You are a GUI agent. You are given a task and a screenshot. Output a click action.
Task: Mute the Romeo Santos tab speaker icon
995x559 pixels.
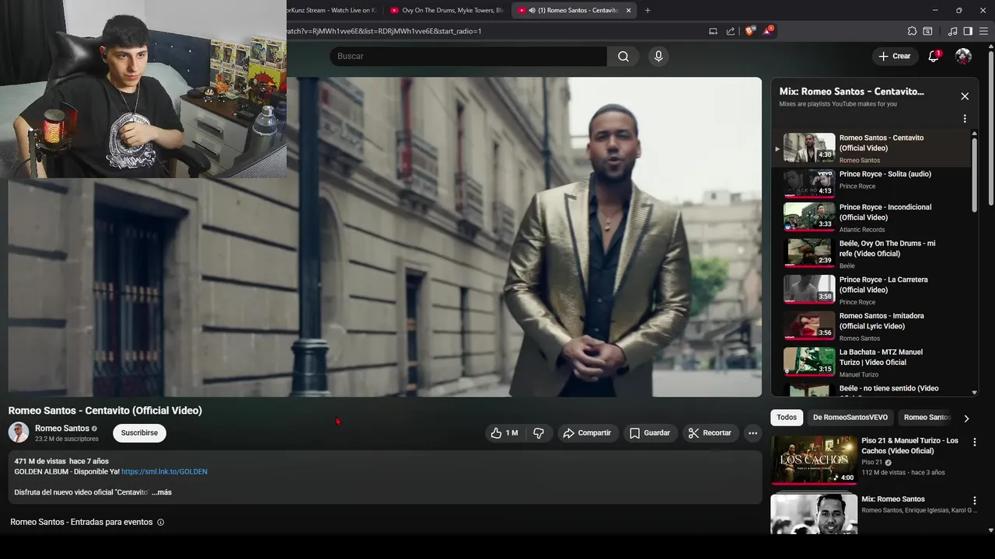pyautogui.click(x=532, y=10)
